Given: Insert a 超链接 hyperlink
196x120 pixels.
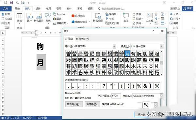Looking at the screenshot, I should coord(111,14).
